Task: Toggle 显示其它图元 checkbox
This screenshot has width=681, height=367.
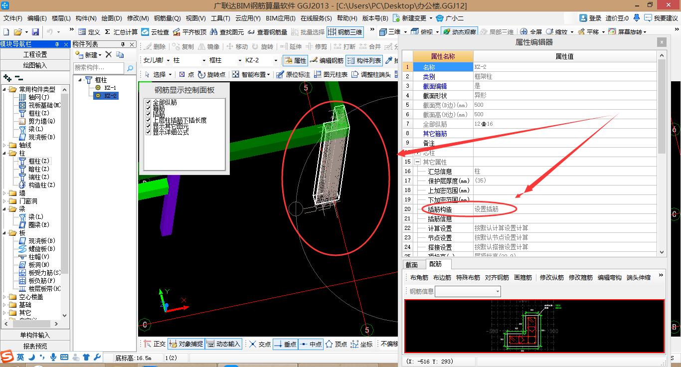Action: pyautogui.click(x=148, y=126)
